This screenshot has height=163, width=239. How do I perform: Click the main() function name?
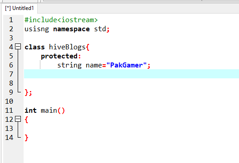click(x=49, y=110)
